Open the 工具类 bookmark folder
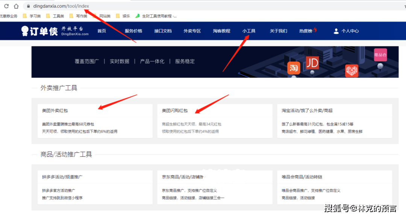Image resolution: width=406 pixels, height=217 pixels. click(x=55, y=16)
